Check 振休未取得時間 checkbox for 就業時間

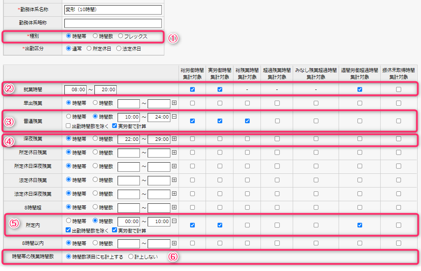pos(399,89)
